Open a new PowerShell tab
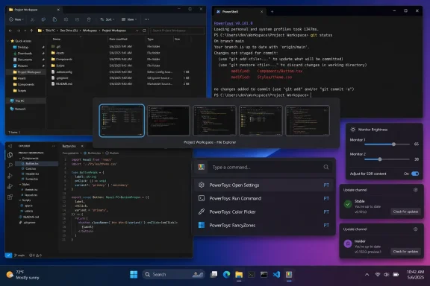This screenshot has width=430, height=286. [x=272, y=12]
